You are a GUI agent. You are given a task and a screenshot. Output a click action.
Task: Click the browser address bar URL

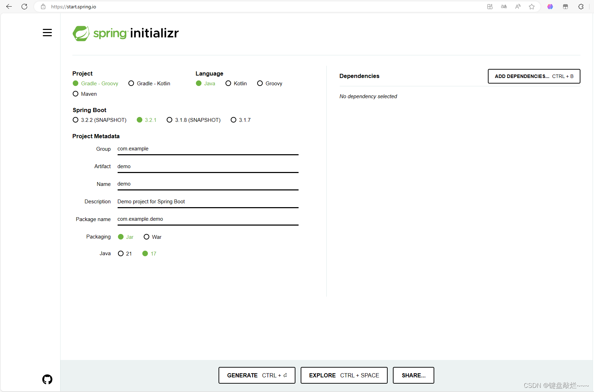(73, 7)
